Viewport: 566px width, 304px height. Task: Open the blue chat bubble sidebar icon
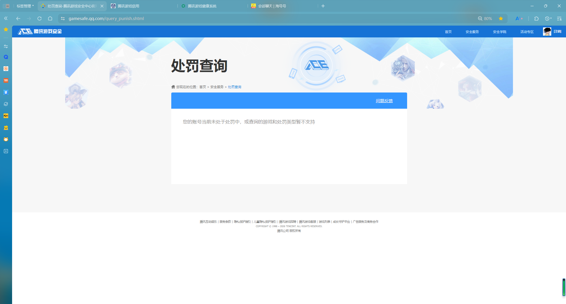point(6,57)
